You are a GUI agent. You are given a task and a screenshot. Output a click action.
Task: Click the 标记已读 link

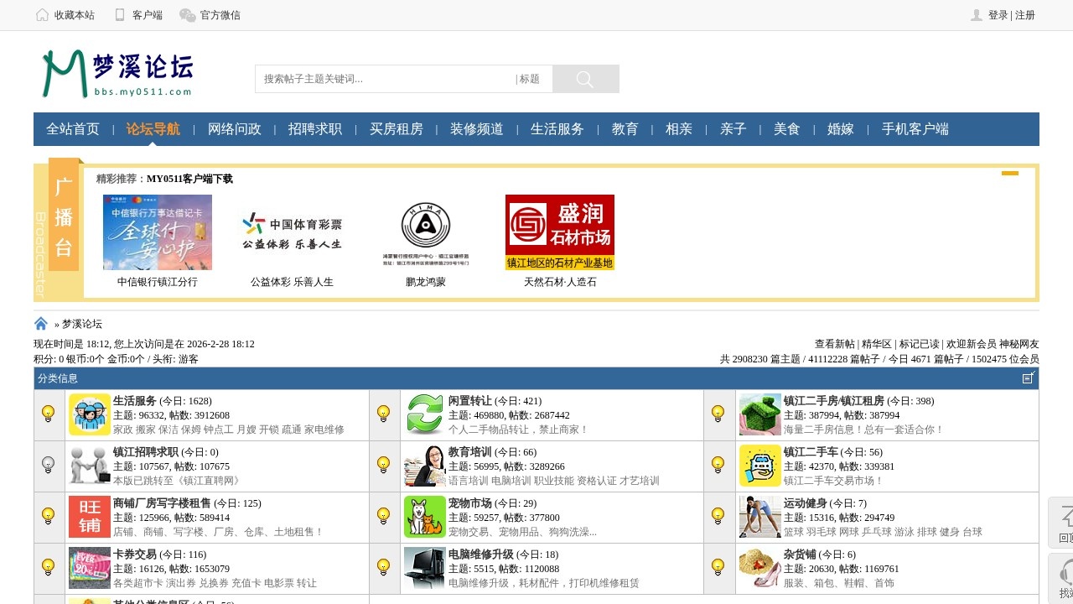920,344
